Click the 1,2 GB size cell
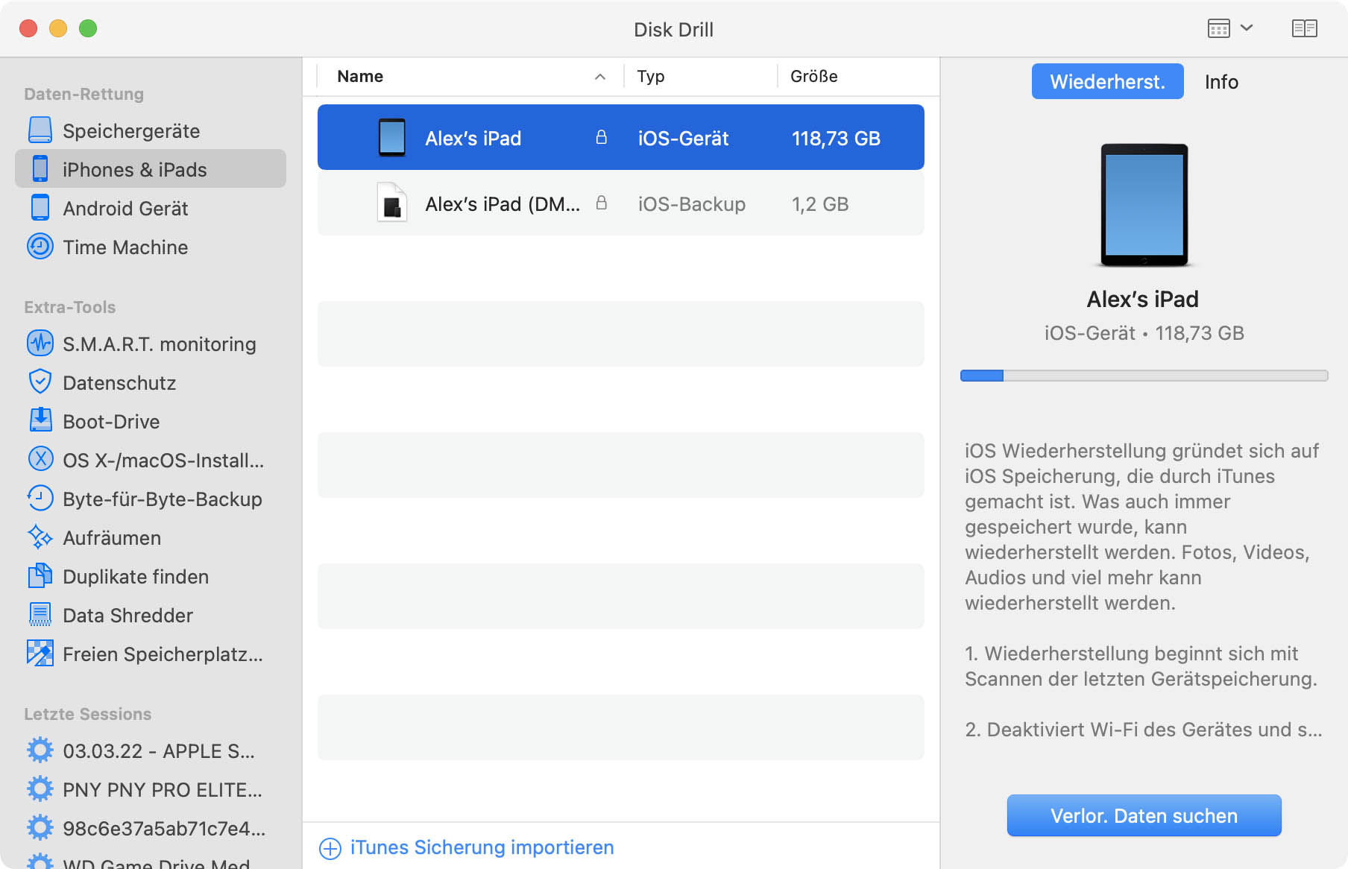1348x869 pixels. [x=820, y=204]
